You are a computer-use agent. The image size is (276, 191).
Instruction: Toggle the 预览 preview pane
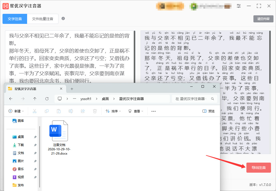(209, 111)
